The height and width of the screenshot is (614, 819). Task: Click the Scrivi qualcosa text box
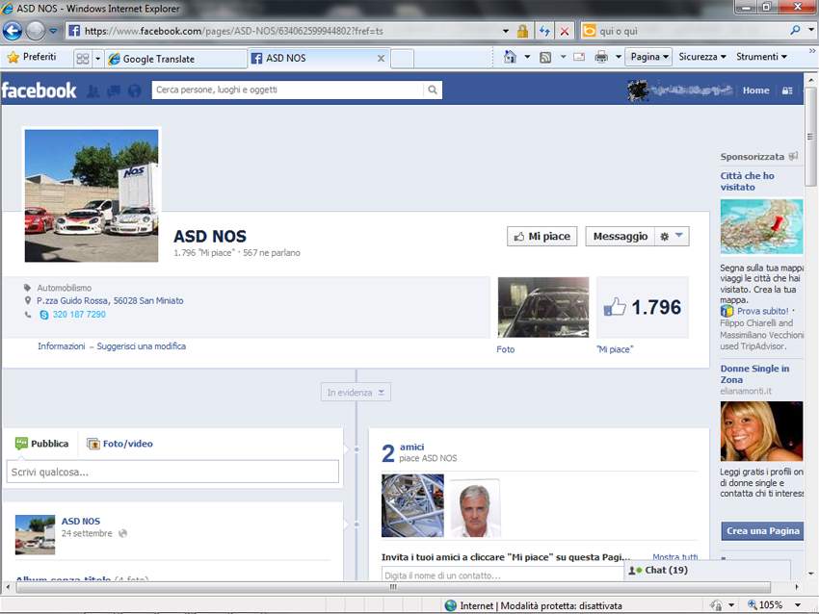(x=172, y=472)
